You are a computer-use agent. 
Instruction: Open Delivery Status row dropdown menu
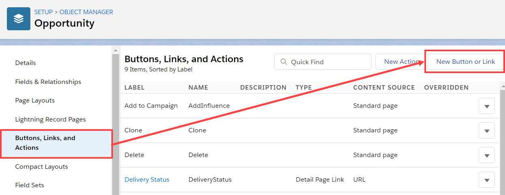[x=487, y=180]
